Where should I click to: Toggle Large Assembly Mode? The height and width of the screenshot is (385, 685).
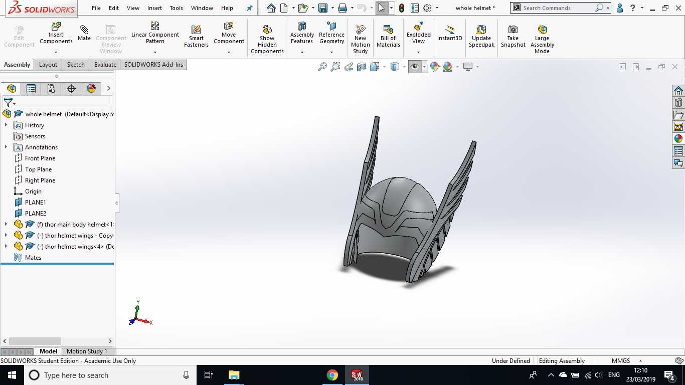542,39
